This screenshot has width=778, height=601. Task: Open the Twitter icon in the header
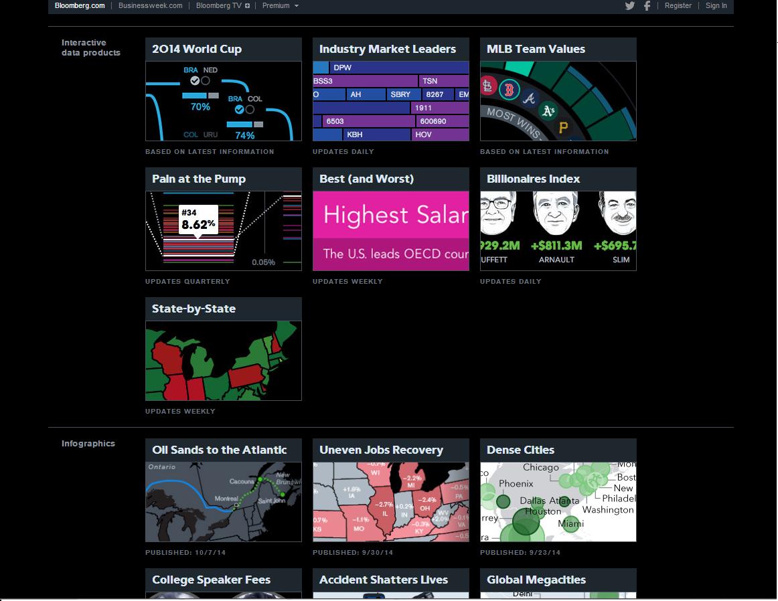(x=629, y=6)
